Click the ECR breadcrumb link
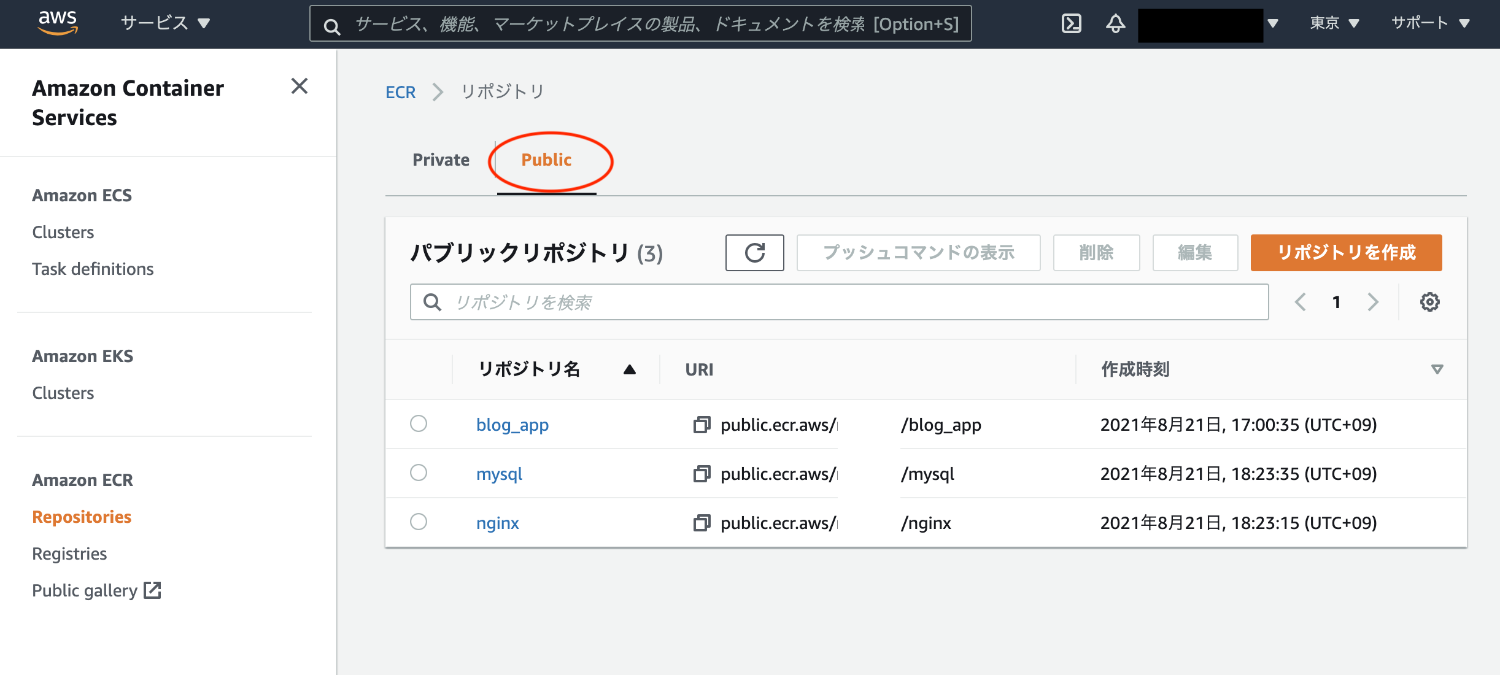The height and width of the screenshot is (675, 1500). click(400, 92)
